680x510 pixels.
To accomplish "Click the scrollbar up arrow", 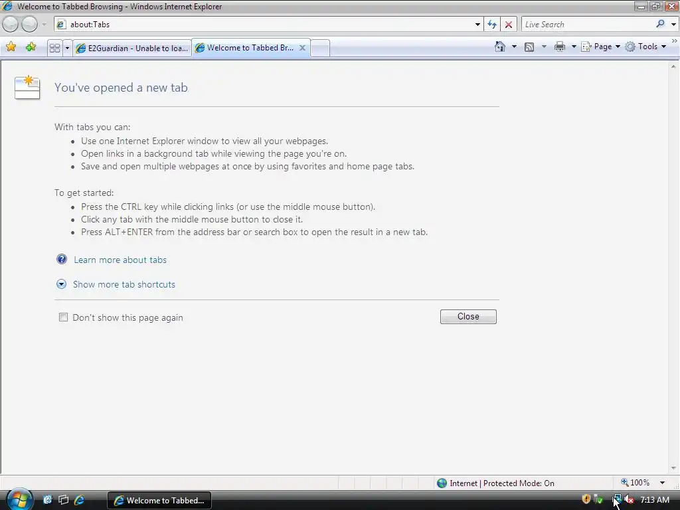I will pos(673,67).
